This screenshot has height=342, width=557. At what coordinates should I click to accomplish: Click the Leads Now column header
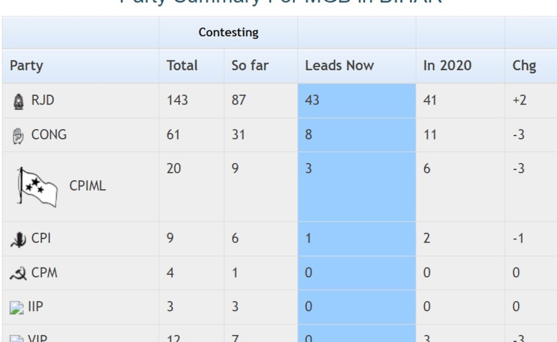[339, 66]
